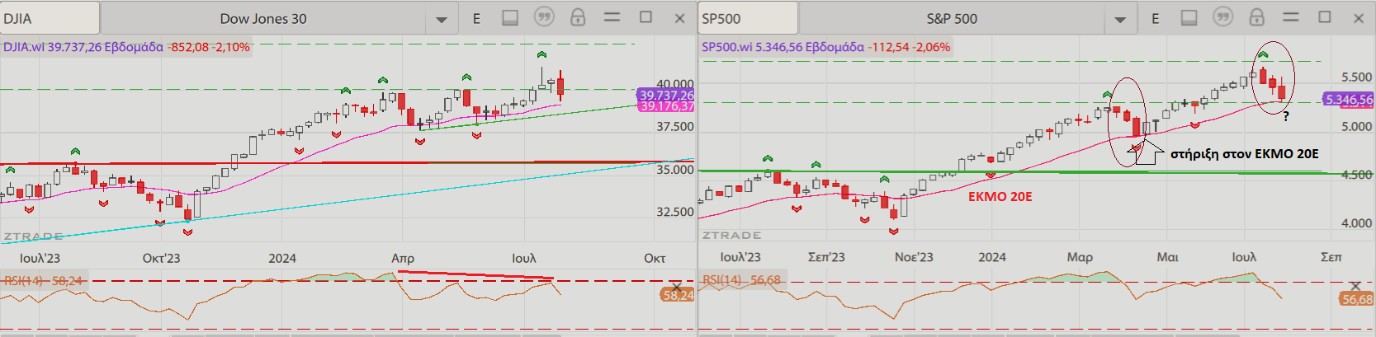Image resolution: width=1376 pixels, height=337 pixels.
Task: Select the orange 56,68 RSI value tag
Action: click(1357, 299)
